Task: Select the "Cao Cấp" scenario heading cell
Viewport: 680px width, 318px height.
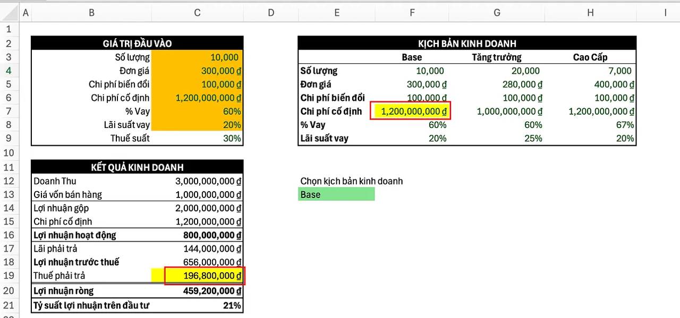Action: [x=590, y=57]
